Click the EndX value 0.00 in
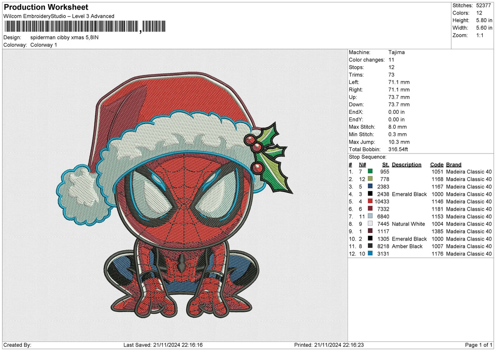The image size is (496, 351). pyautogui.click(x=396, y=112)
